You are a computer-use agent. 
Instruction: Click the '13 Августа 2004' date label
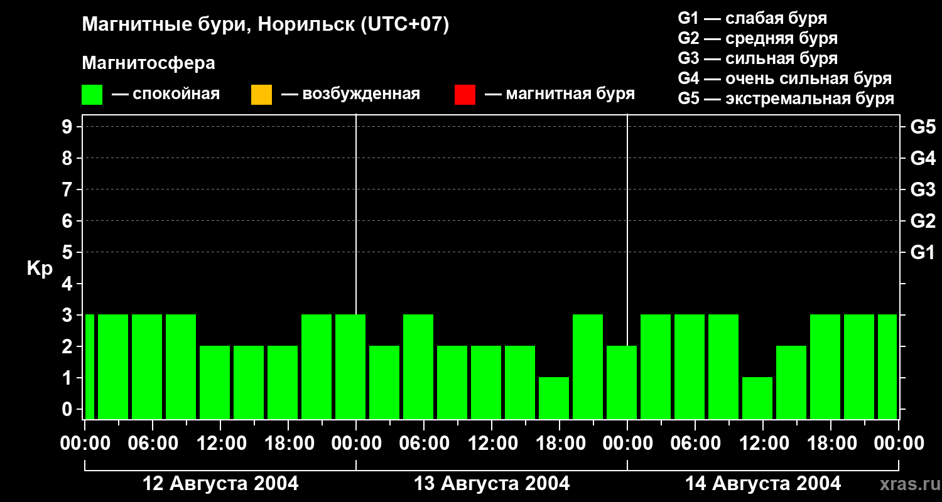[x=492, y=484]
